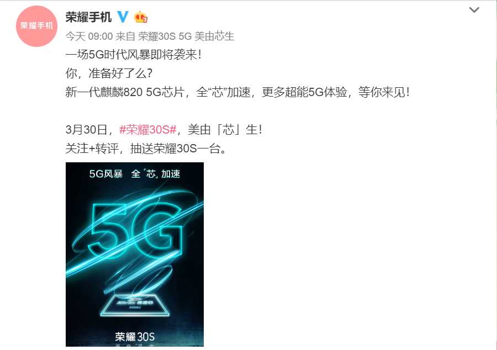Click the text 你，准备好了么？
The height and width of the screenshot is (350, 497).
coord(109,73)
